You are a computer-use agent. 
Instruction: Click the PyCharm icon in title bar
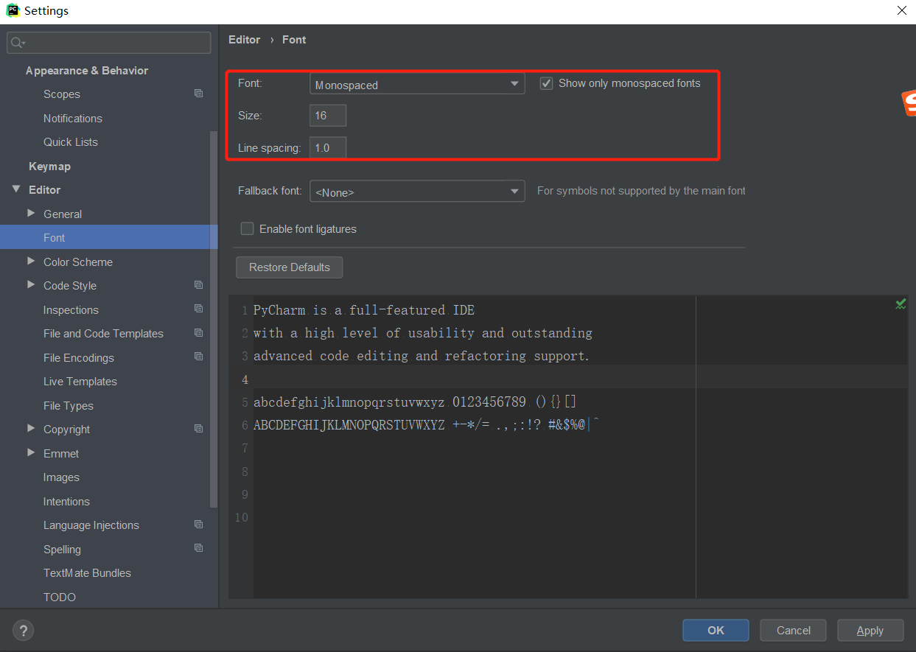point(13,10)
